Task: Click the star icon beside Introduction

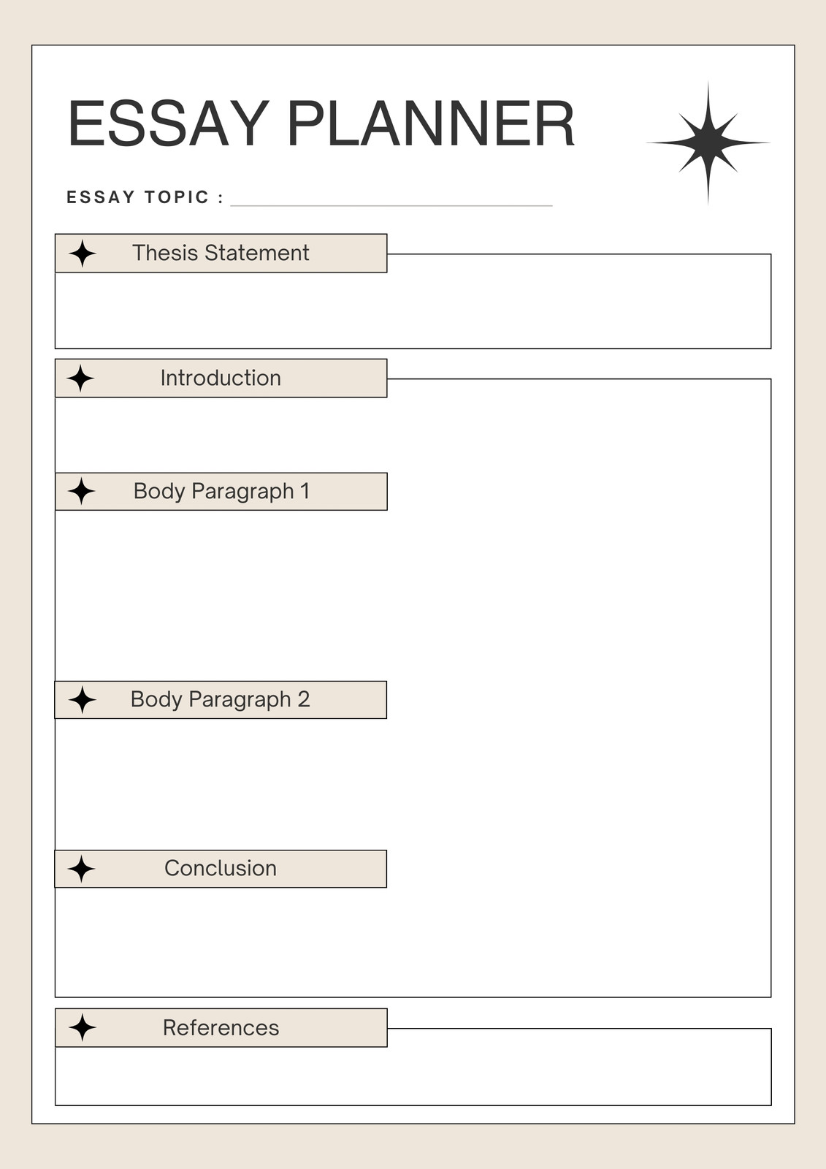Action: tap(81, 378)
